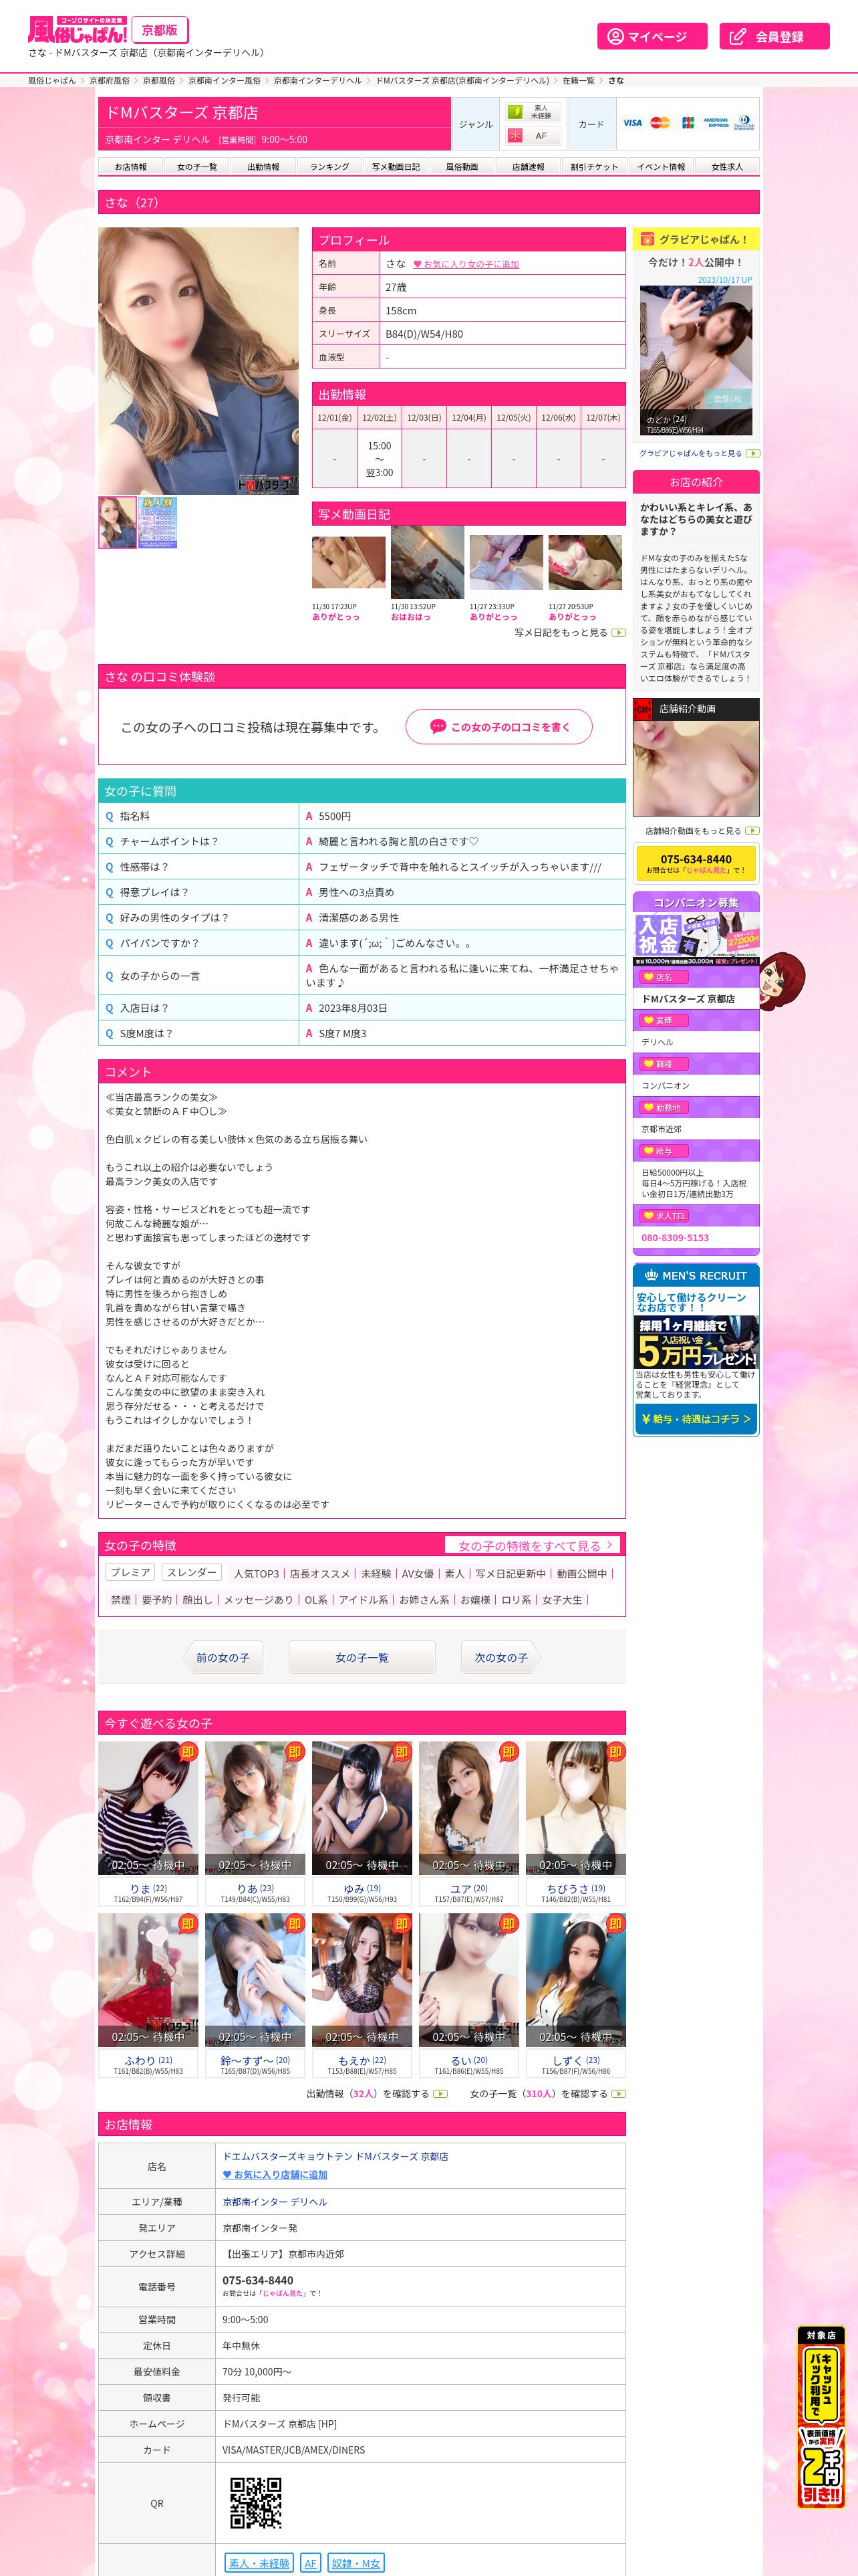Image resolution: width=858 pixels, height=2576 pixels.
Task: Click the VISA card icon
Action: click(x=632, y=123)
